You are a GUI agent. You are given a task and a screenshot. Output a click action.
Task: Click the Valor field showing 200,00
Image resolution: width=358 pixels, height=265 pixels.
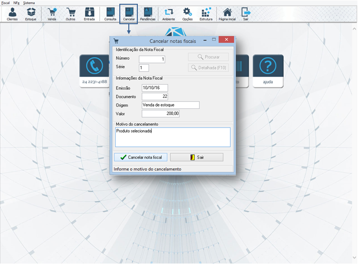point(161,114)
